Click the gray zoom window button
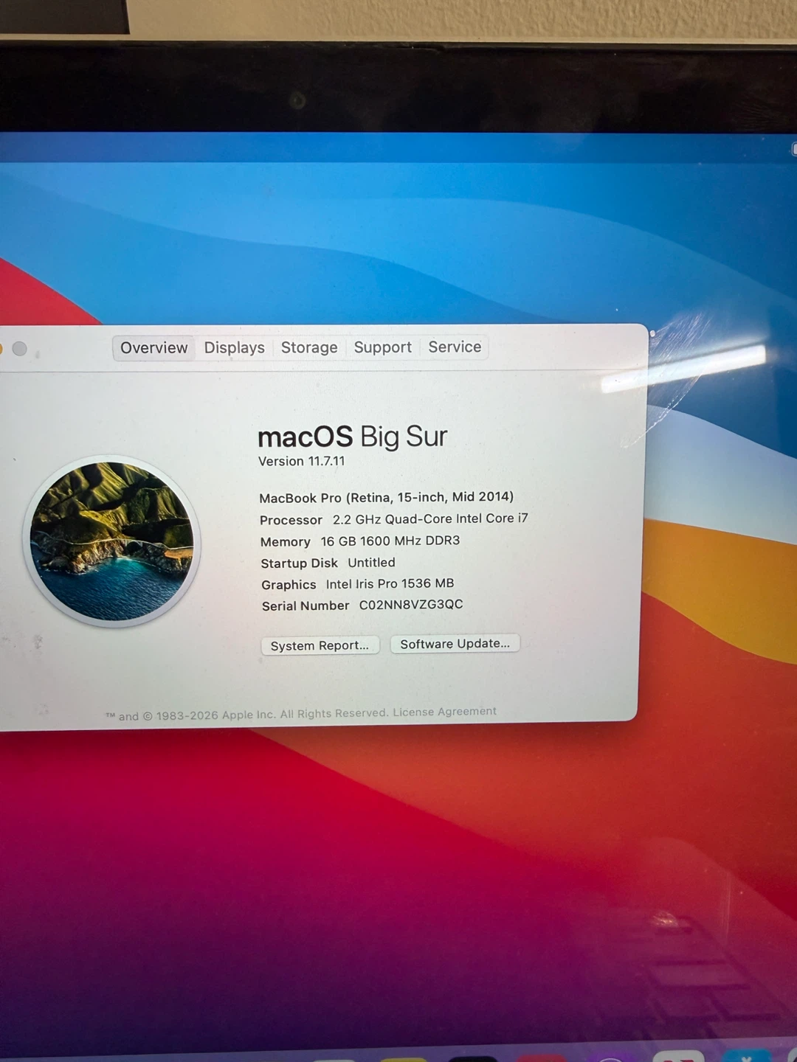797x1062 pixels. point(20,349)
